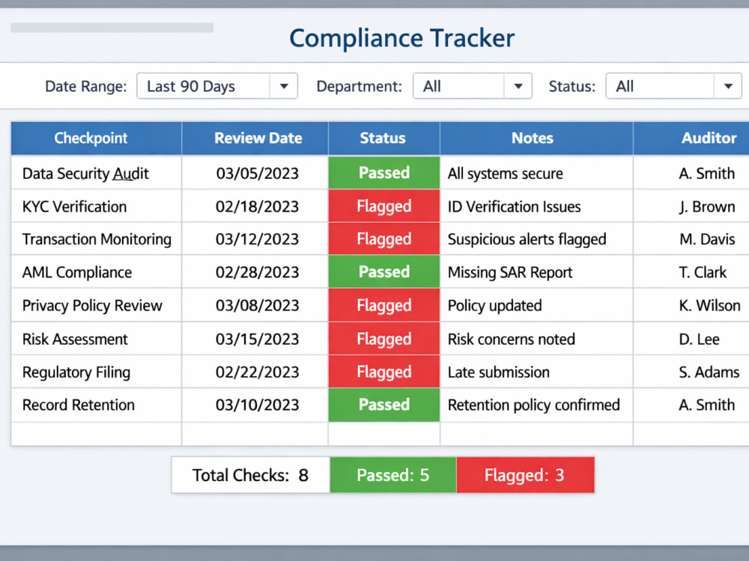Click the Passed status for Data Security Audit

(x=384, y=173)
